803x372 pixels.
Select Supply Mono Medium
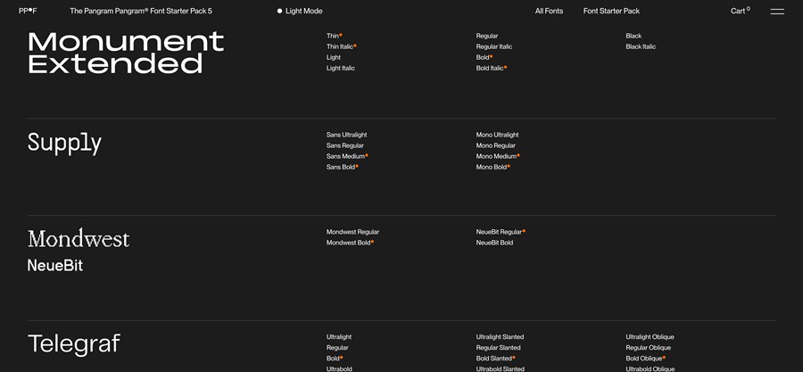coord(498,157)
